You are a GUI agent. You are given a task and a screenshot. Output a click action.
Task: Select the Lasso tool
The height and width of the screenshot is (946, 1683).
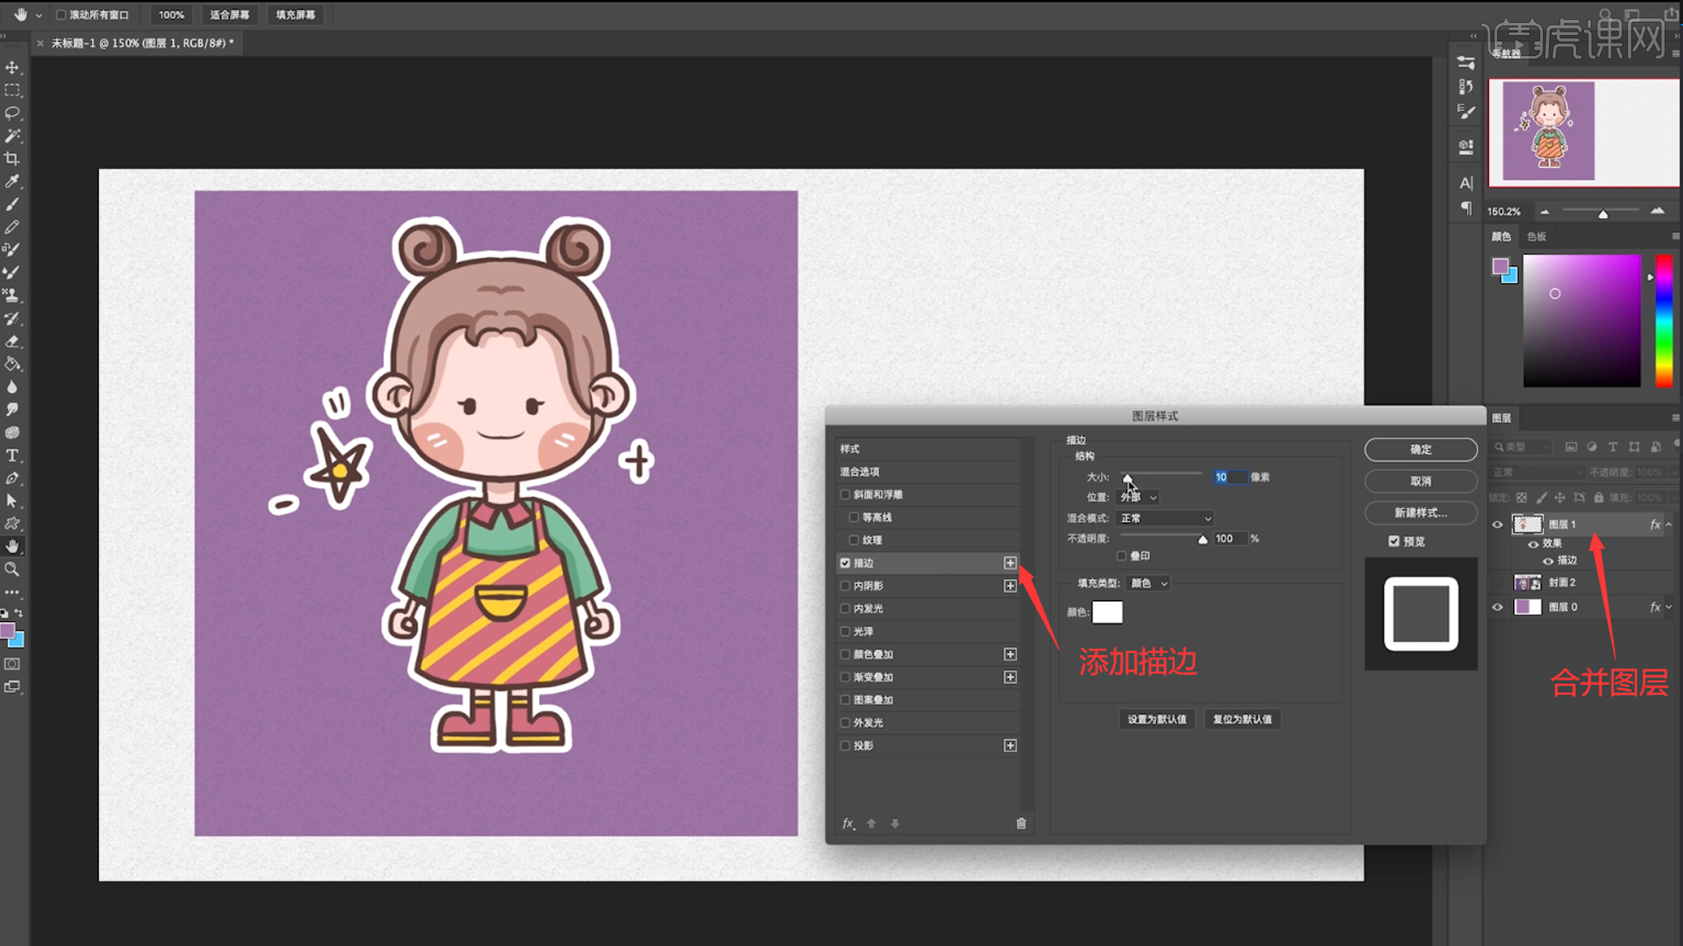pos(12,113)
